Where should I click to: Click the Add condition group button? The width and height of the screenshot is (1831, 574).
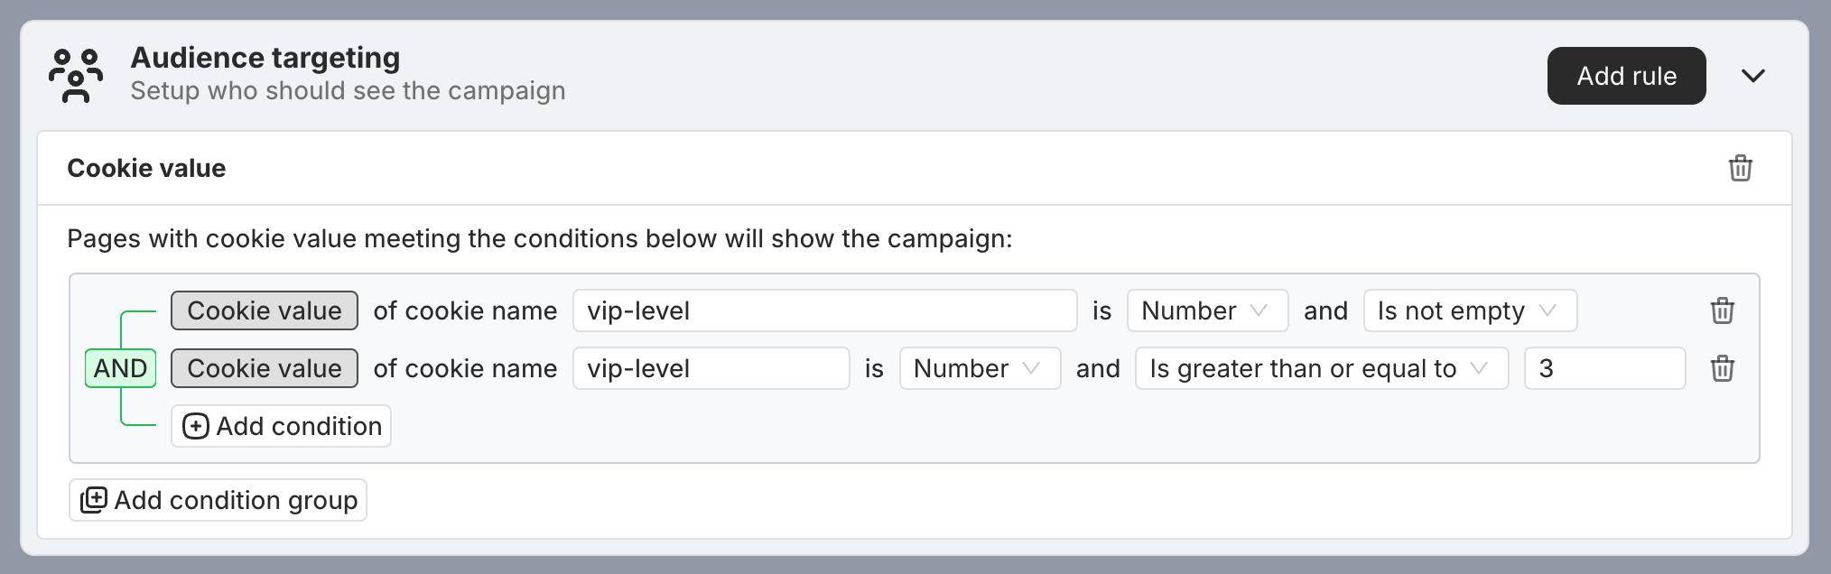pyautogui.click(x=218, y=499)
